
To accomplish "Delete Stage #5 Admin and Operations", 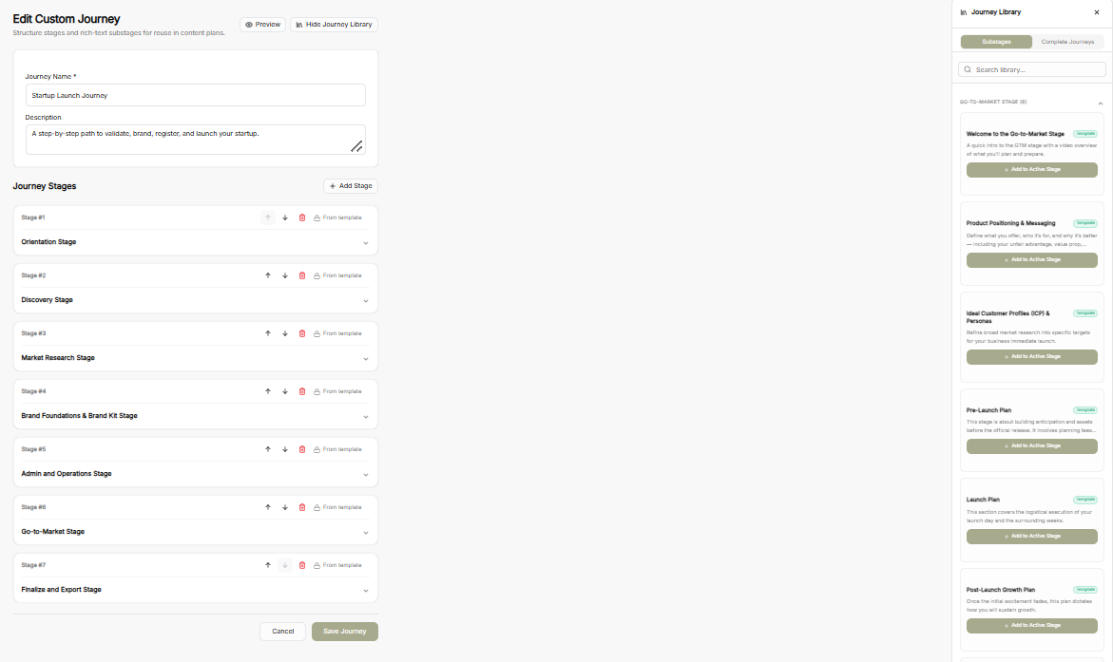I will point(301,450).
